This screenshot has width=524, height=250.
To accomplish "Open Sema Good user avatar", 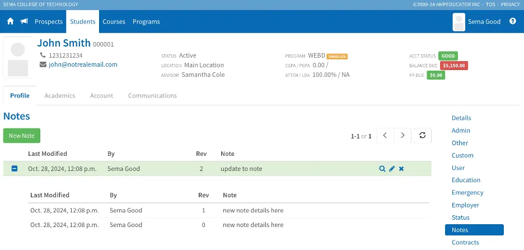I will (x=459, y=22).
